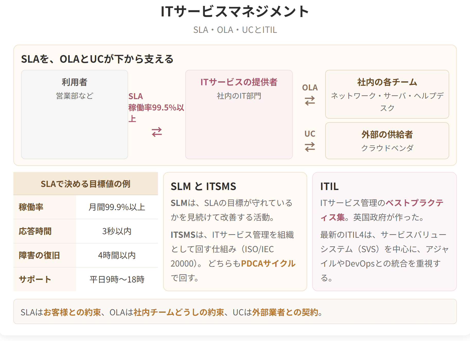Select the 社内の各チーム card title

tap(387, 82)
